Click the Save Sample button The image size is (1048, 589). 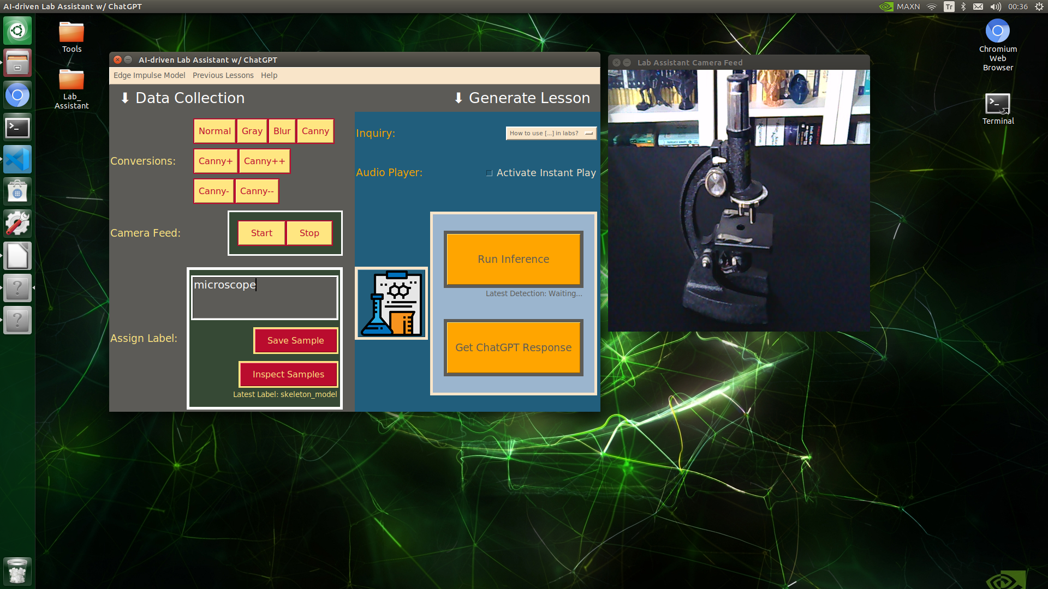[x=295, y=340]
